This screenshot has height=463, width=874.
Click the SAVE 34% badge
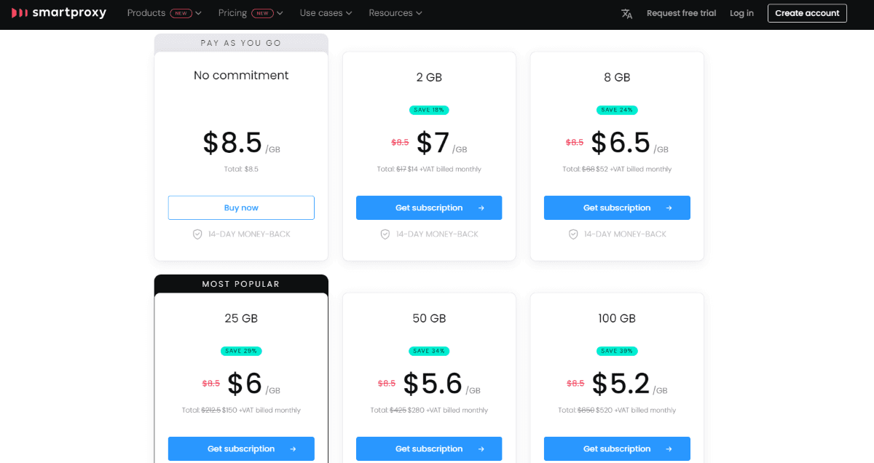coord(429,351)
